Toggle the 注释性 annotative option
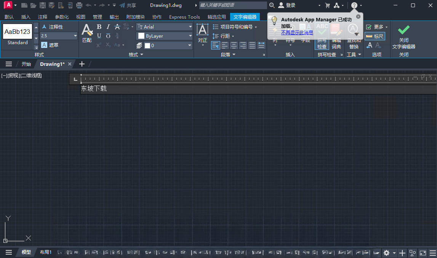This screenshot has height=258, width=437. [x=53, y=27]
